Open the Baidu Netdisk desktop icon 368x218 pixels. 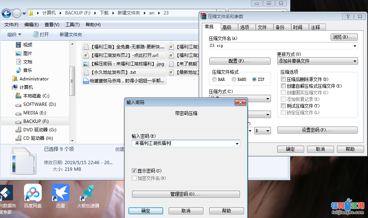[x=33, y=194]
